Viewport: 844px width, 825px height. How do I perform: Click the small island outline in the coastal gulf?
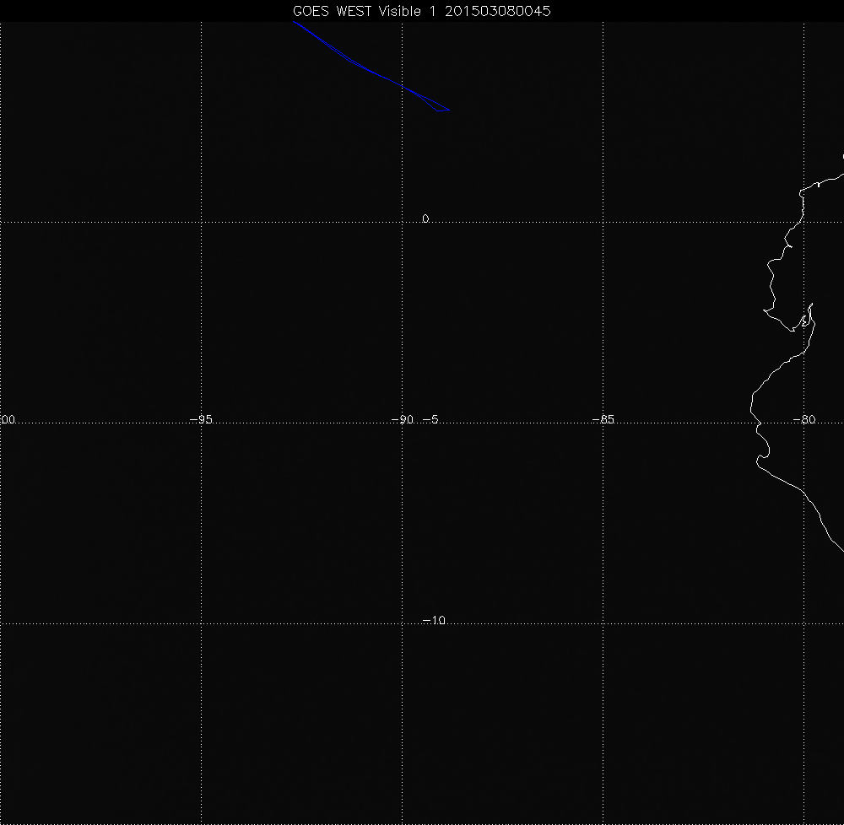[x=805, y=320]
